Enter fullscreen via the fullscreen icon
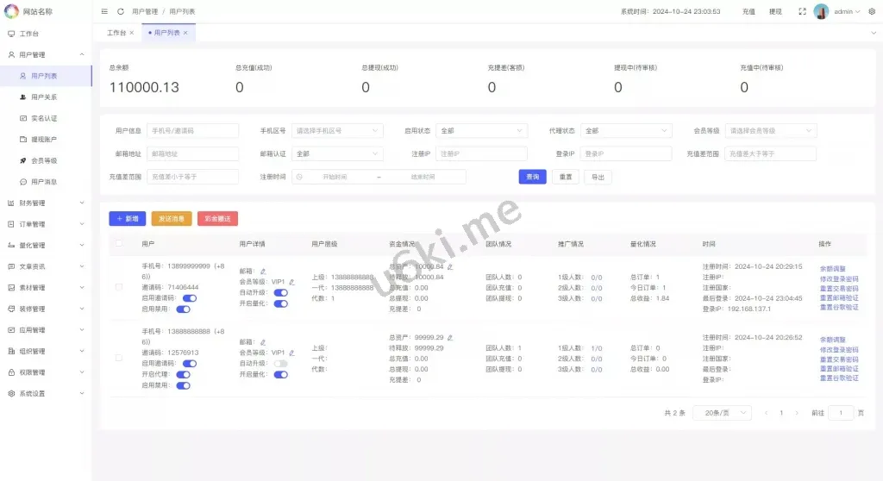 pyautogui.click(x=802, y=12)
